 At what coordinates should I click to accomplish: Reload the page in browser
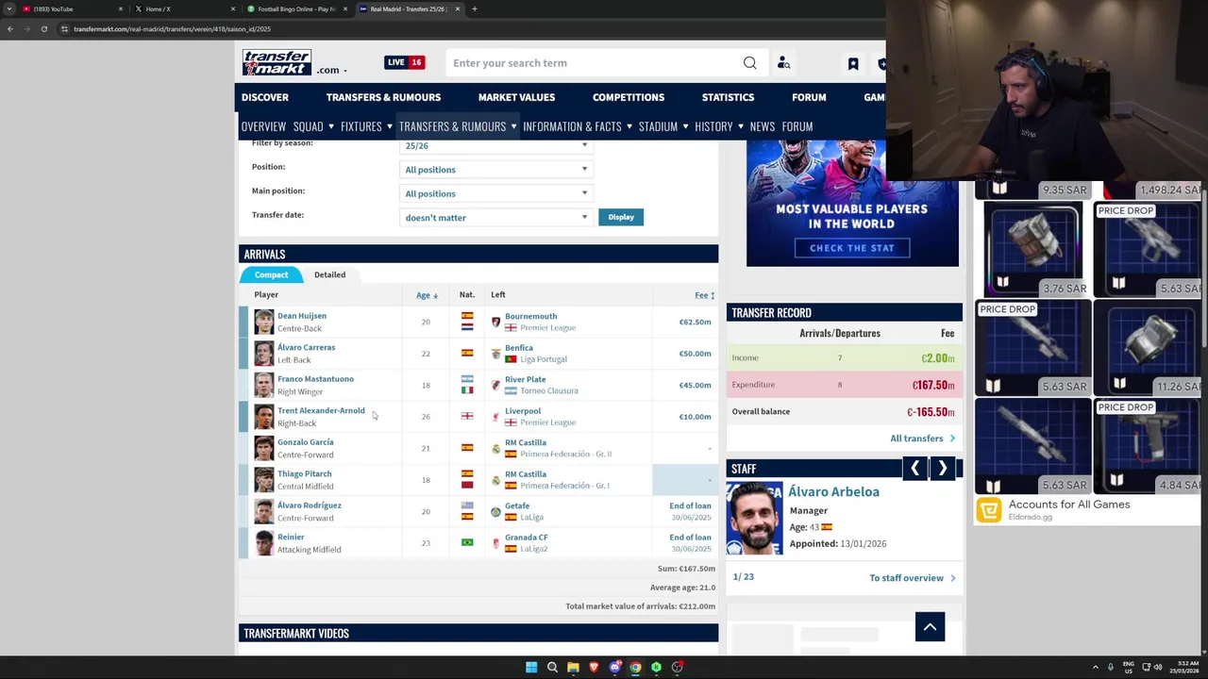coord(43,29)
